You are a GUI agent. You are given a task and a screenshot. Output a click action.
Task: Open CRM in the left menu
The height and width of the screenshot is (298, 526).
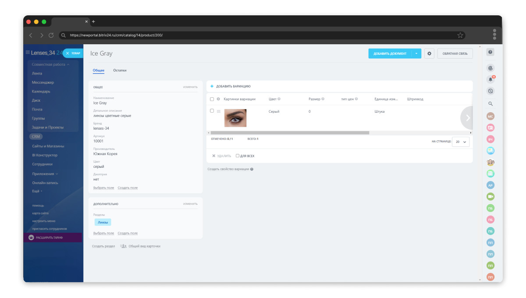tap(36, 137)
